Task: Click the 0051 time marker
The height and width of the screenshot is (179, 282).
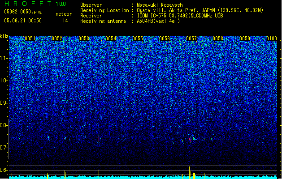Action: [x=30, y=38]
